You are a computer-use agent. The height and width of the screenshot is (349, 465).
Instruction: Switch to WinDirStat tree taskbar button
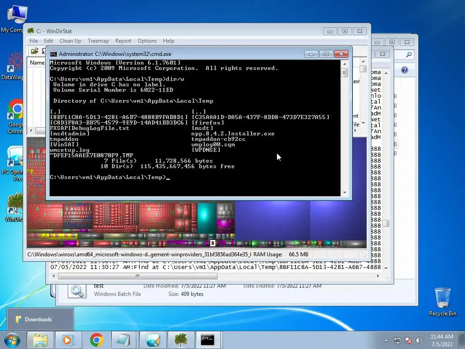click(181, 340)
